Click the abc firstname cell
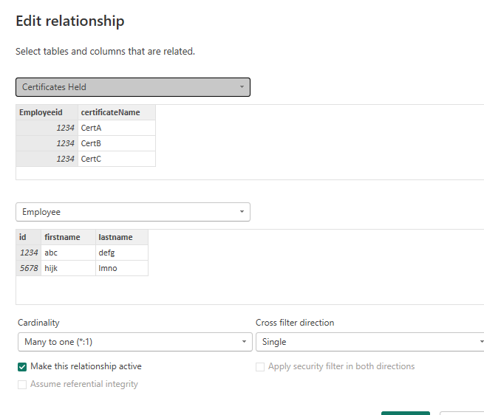This screenshot has width=484, height=415. pyautogui.click(x=68, y=253)
